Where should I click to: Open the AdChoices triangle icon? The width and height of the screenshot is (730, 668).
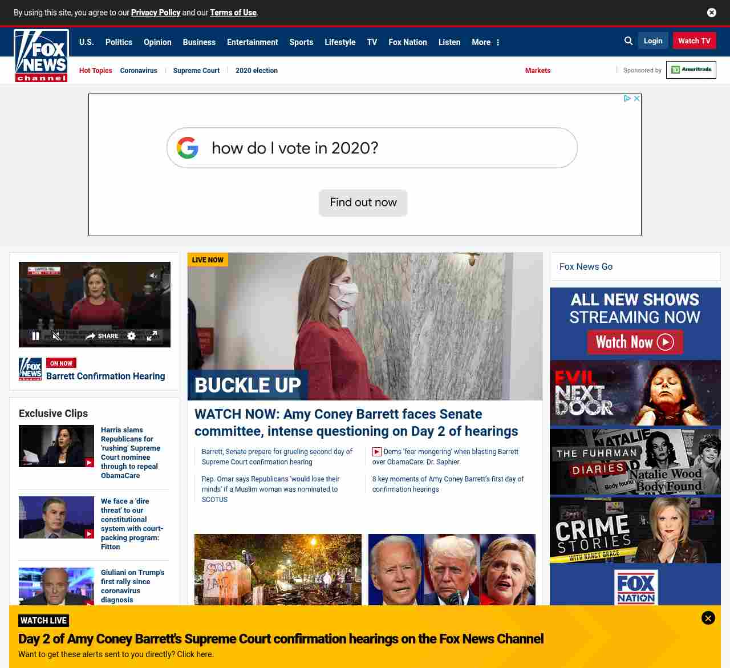pos(627,99)
